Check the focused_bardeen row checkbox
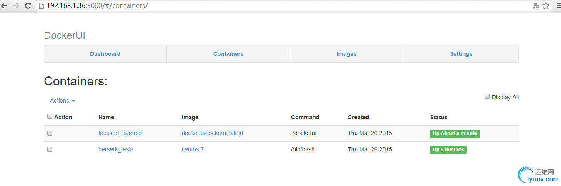Viewport: 561px width, 186px height. click(50, 133)
